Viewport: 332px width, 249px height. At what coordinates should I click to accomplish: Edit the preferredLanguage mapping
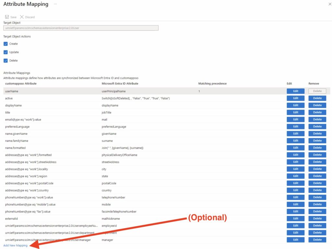(295, 126)
